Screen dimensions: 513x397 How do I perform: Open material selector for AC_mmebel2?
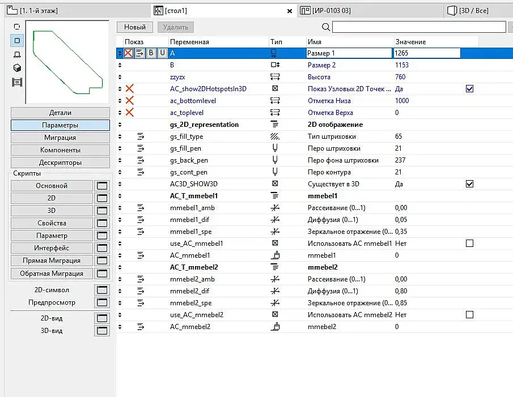click(275, 326)
